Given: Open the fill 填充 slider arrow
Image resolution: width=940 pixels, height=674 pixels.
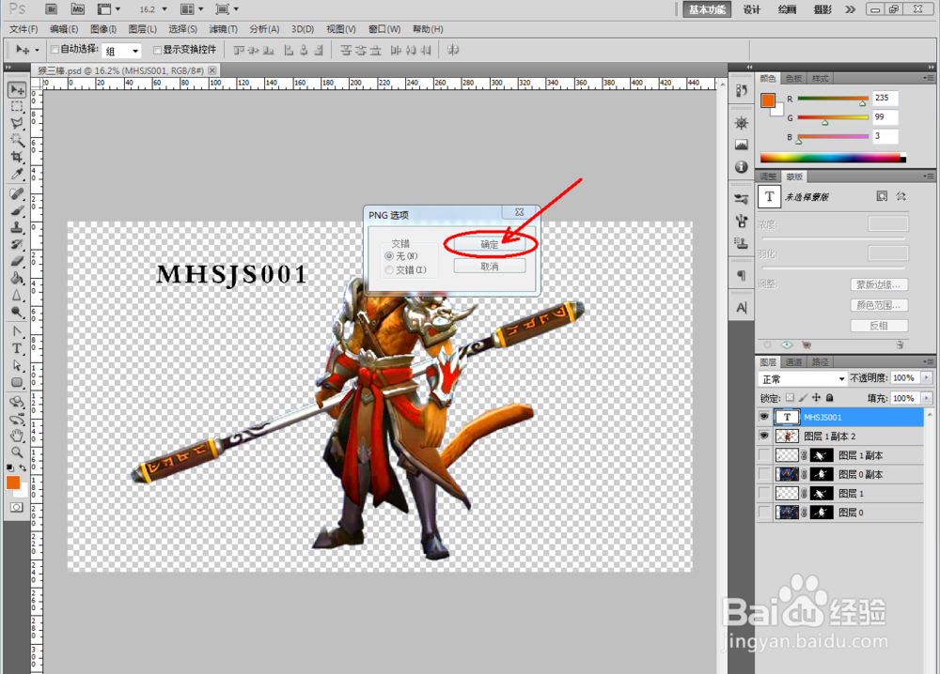Looking at the screenshot, I should tap(927, 398).
